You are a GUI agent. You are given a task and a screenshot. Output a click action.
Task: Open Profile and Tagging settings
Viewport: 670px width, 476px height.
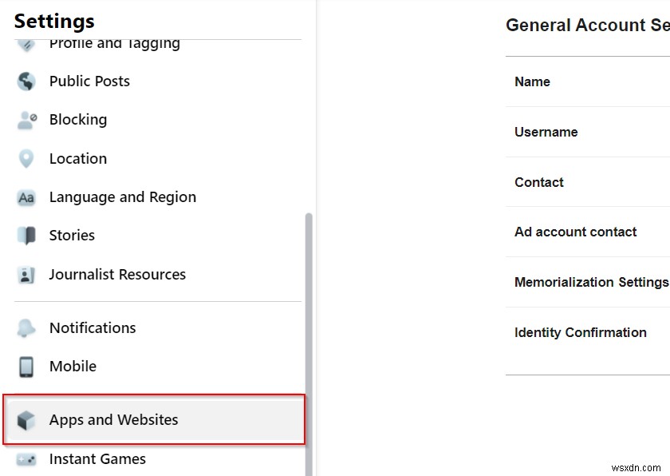click(x=114, y=44)
